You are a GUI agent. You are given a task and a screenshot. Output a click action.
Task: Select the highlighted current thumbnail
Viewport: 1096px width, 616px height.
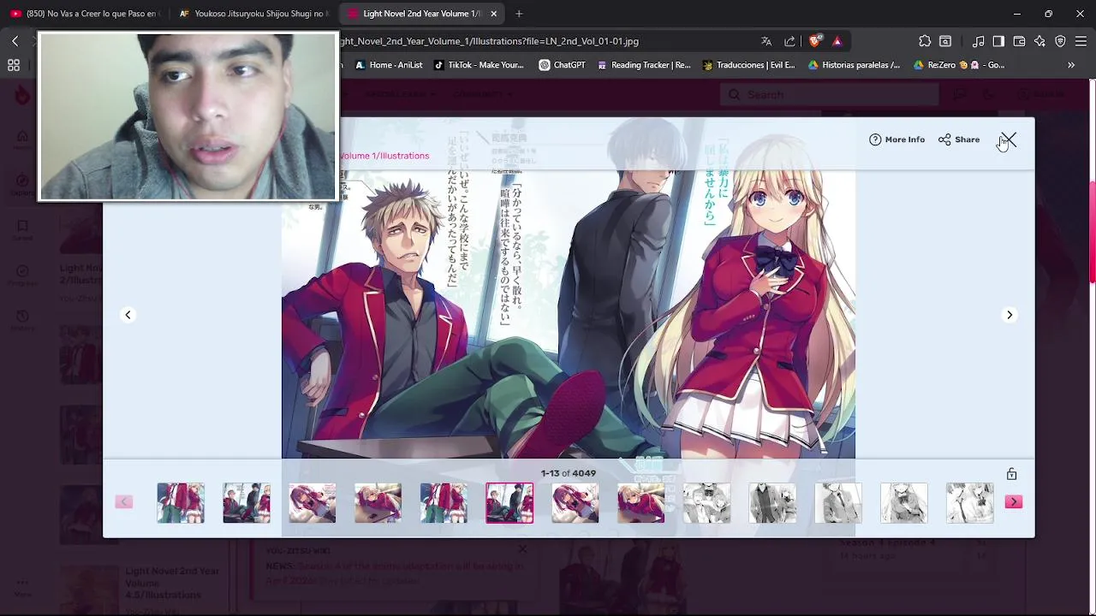click(x=509, y=503)
